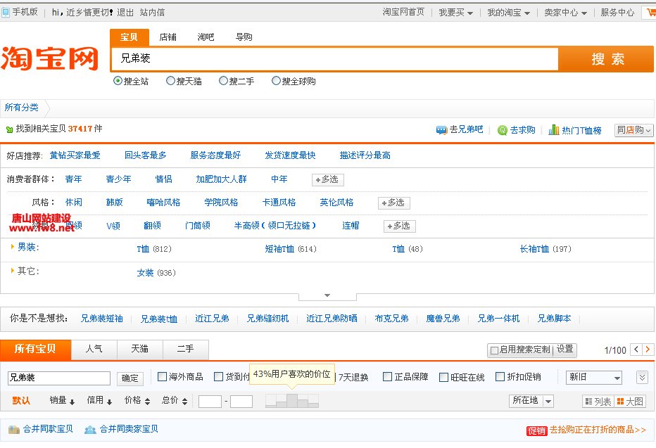Check the 折扣促销 checkbox
This screenshot has height=448, width=656.
click(500, 376)
